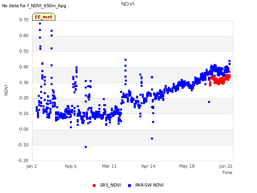Screen dimensions: 257x193
Task: Click the -0.10 y-axis tick label
Action: [x=23, y=145]
